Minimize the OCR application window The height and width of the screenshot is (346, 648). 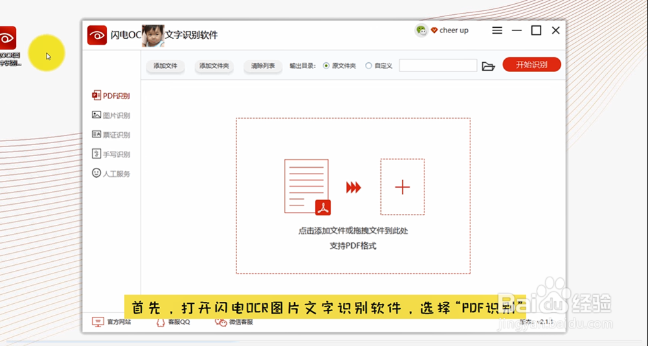pyautogui.click(x=516, y=30)
